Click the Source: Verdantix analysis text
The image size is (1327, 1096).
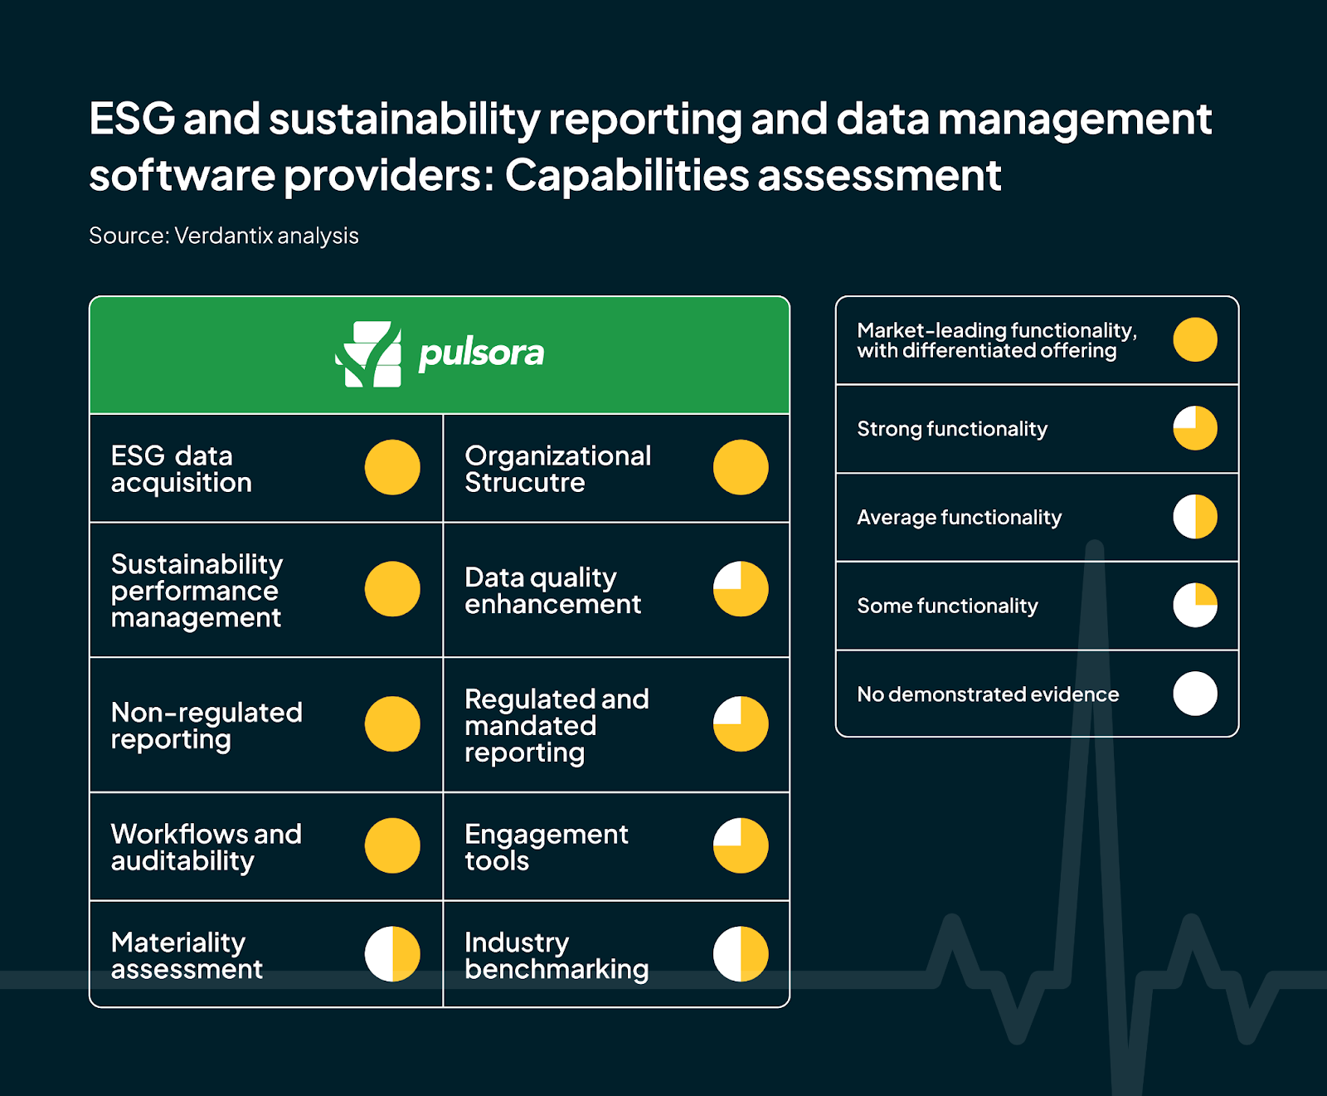[x=224, y=236]
